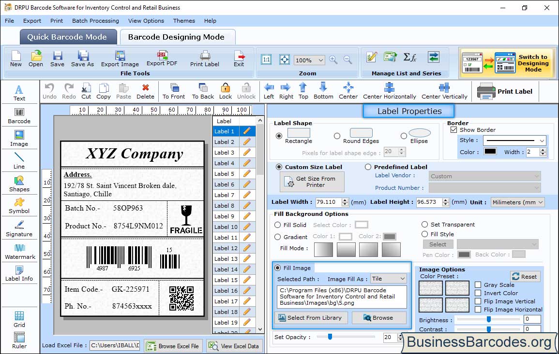Select Label 3 in the label list

[226, 152]
